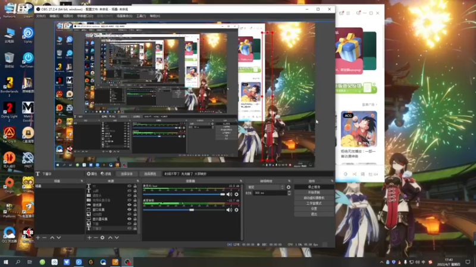Move scene up in Scenes panel
Image resolution: width=476 pixels, height=267 pixels.
pos(52,238)
